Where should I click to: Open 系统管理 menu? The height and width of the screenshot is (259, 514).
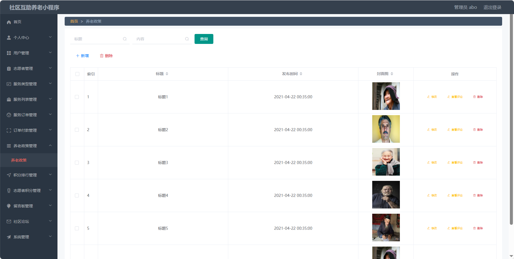[29, 237]
